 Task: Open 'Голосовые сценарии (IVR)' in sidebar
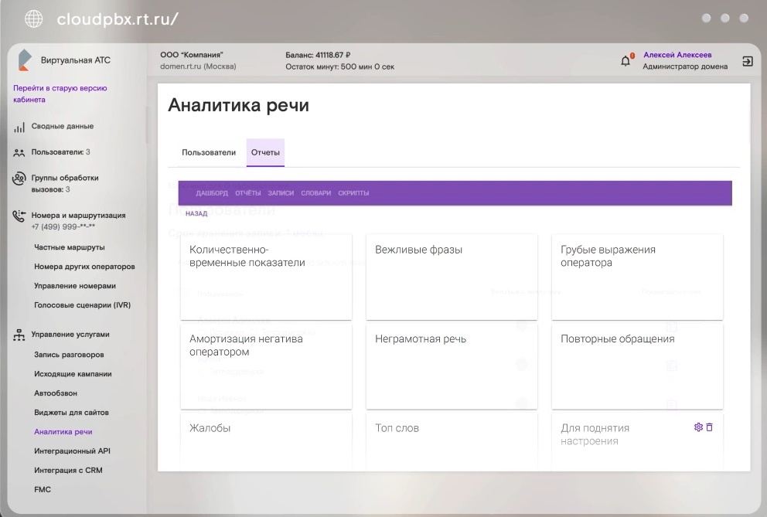coord(82,305)
